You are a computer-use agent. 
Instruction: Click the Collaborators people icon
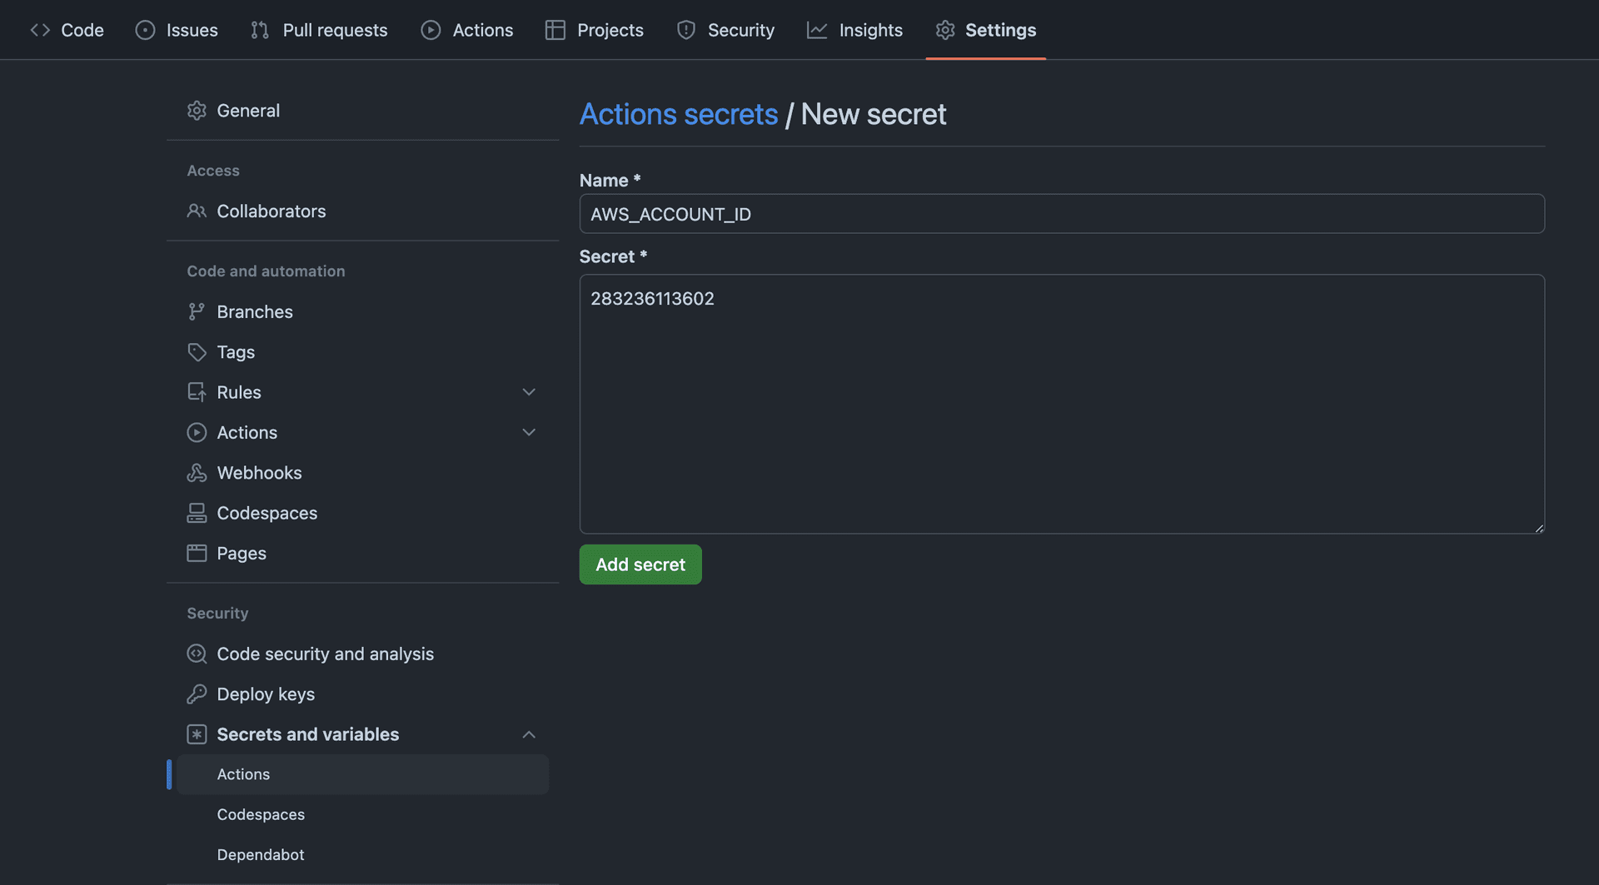click(197, 211)
